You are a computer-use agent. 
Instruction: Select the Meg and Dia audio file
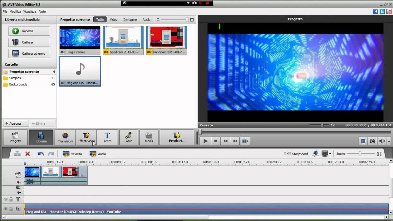[x=80, y=71]
